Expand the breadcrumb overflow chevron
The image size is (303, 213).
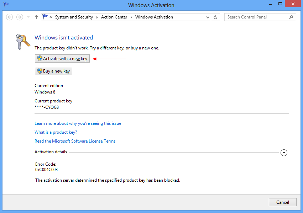[51, 17]
